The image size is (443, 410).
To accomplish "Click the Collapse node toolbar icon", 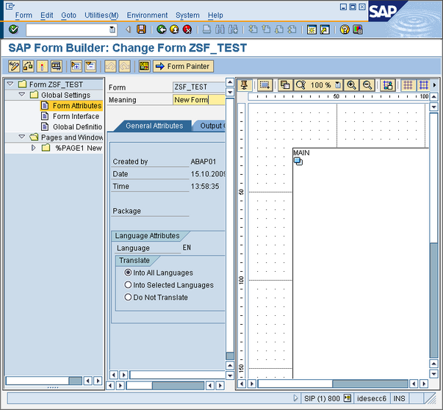I will coord(90,66).
